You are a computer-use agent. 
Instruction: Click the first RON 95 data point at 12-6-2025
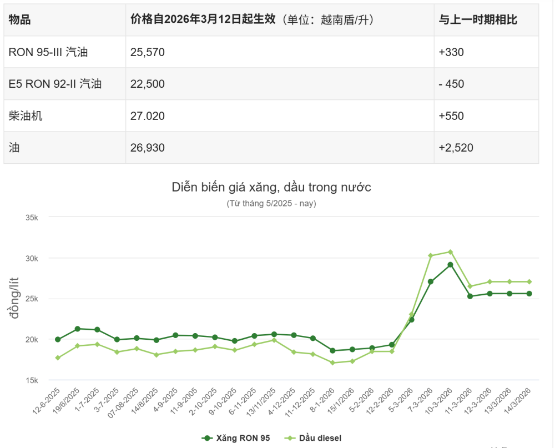click(x=58, y=339)
